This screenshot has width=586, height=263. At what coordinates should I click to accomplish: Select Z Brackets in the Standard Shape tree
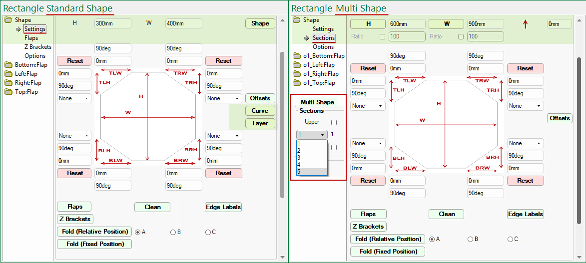(x=37, y=47)
